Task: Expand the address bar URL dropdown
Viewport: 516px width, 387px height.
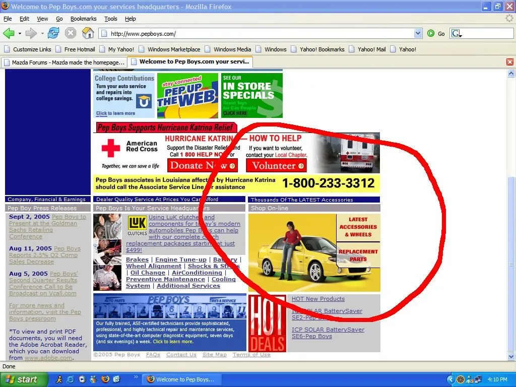Action: click(x=418, y=33)
